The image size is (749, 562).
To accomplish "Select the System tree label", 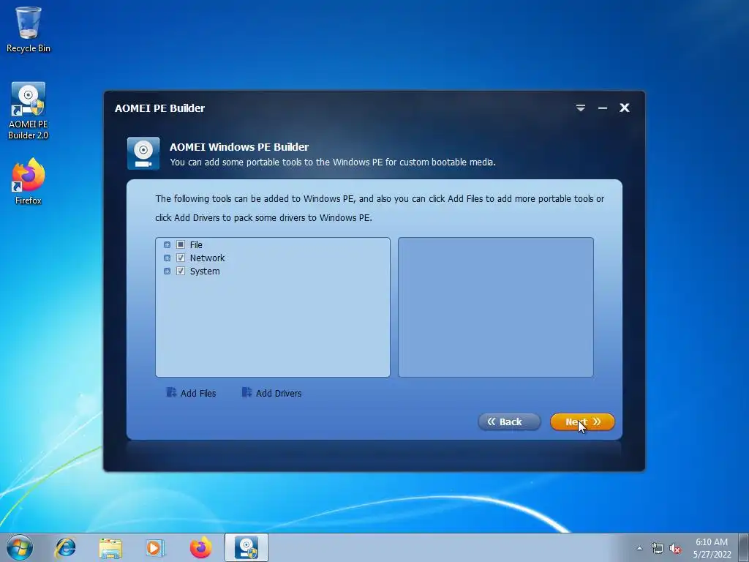I will tap(205, 271).
